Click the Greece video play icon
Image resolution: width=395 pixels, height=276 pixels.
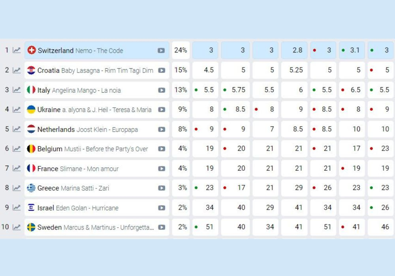point(162,188)
